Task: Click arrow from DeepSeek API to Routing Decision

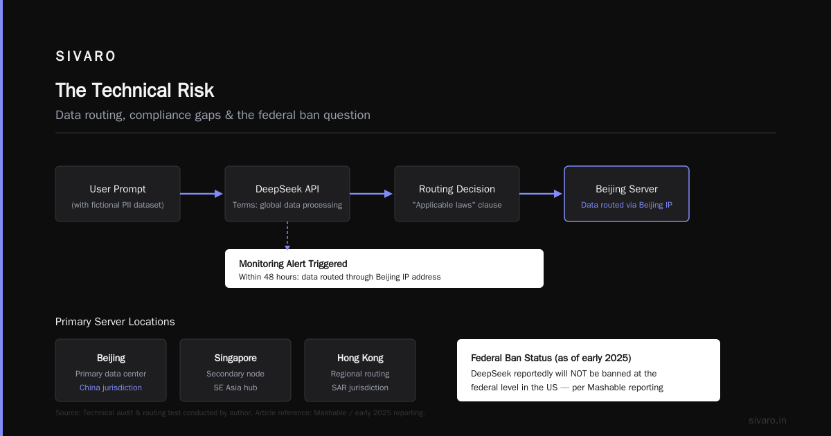Action: click(x=372, y=194)
